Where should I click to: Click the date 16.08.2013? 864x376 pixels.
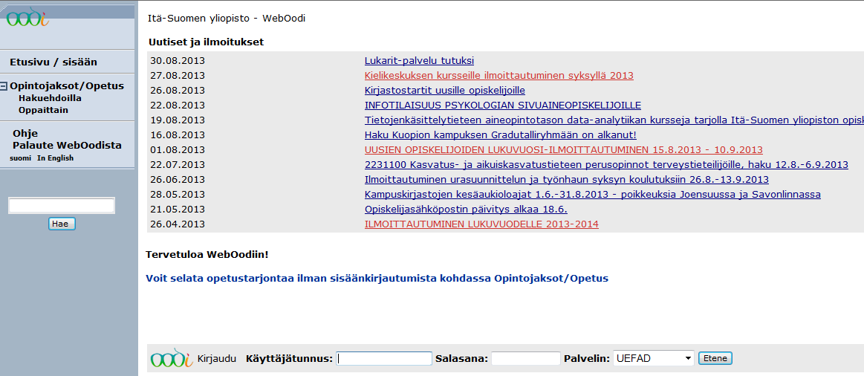[178, 135]
